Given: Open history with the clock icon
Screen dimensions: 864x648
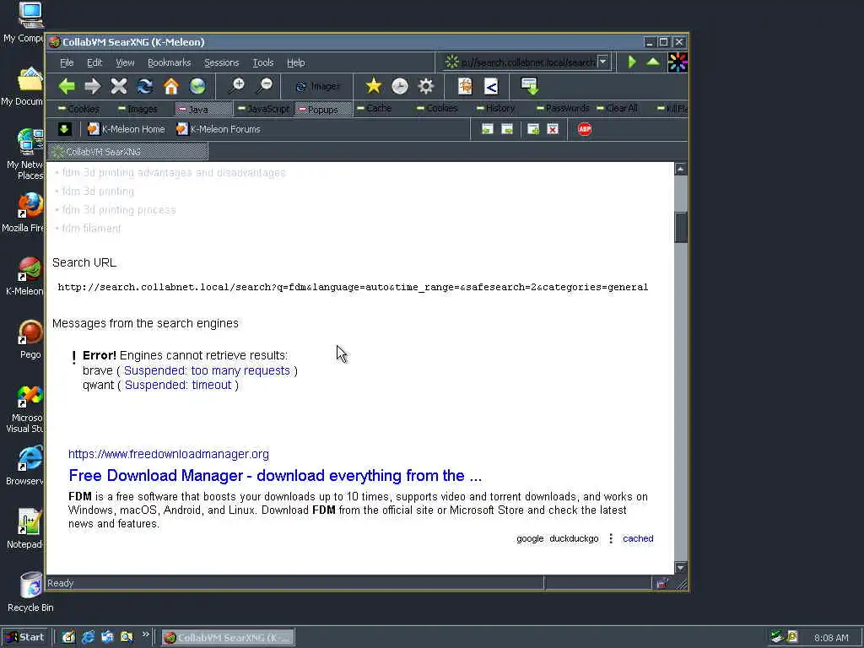Looking at the screenshot, I should click(399, 86).
